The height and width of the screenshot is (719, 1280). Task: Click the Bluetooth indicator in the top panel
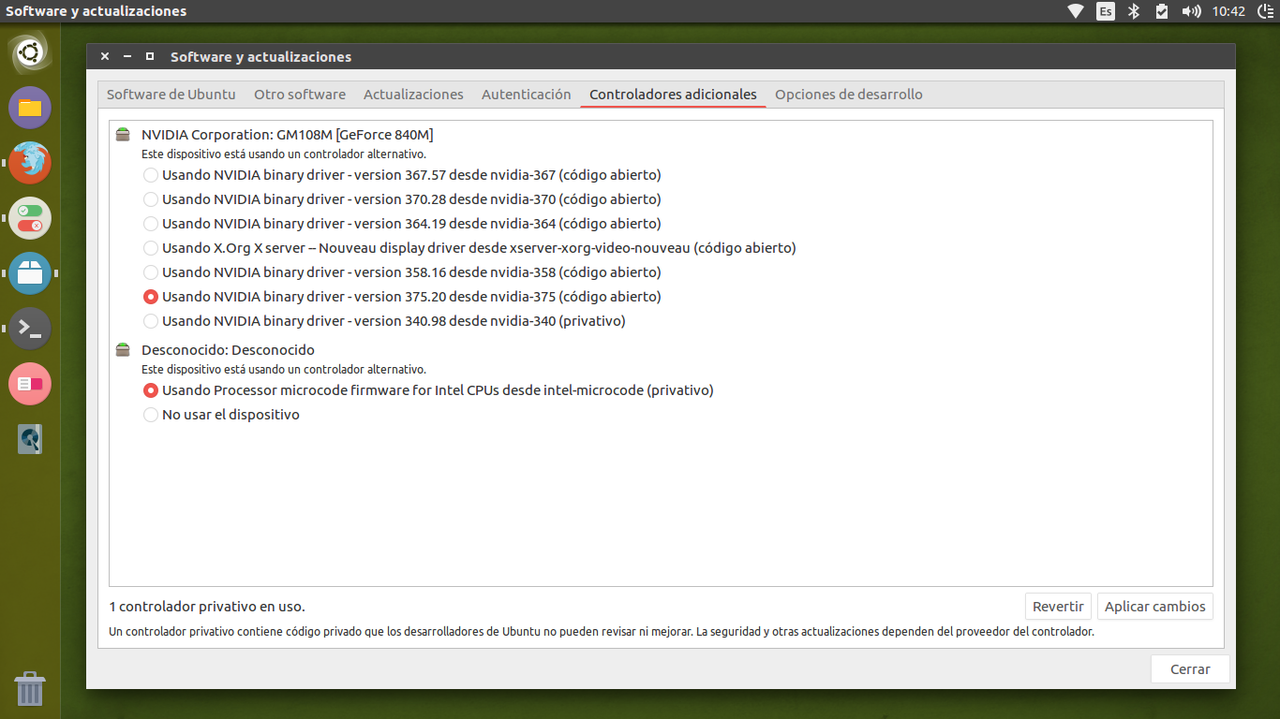click(x=1135, y=11)
